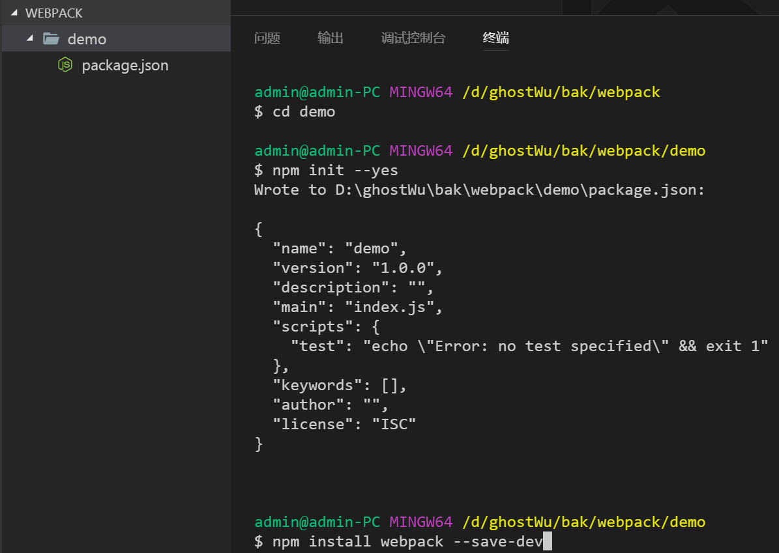The image size is (779, 553).
Task: Select the WEBPACK section header label
Action: tap(53, 13)
